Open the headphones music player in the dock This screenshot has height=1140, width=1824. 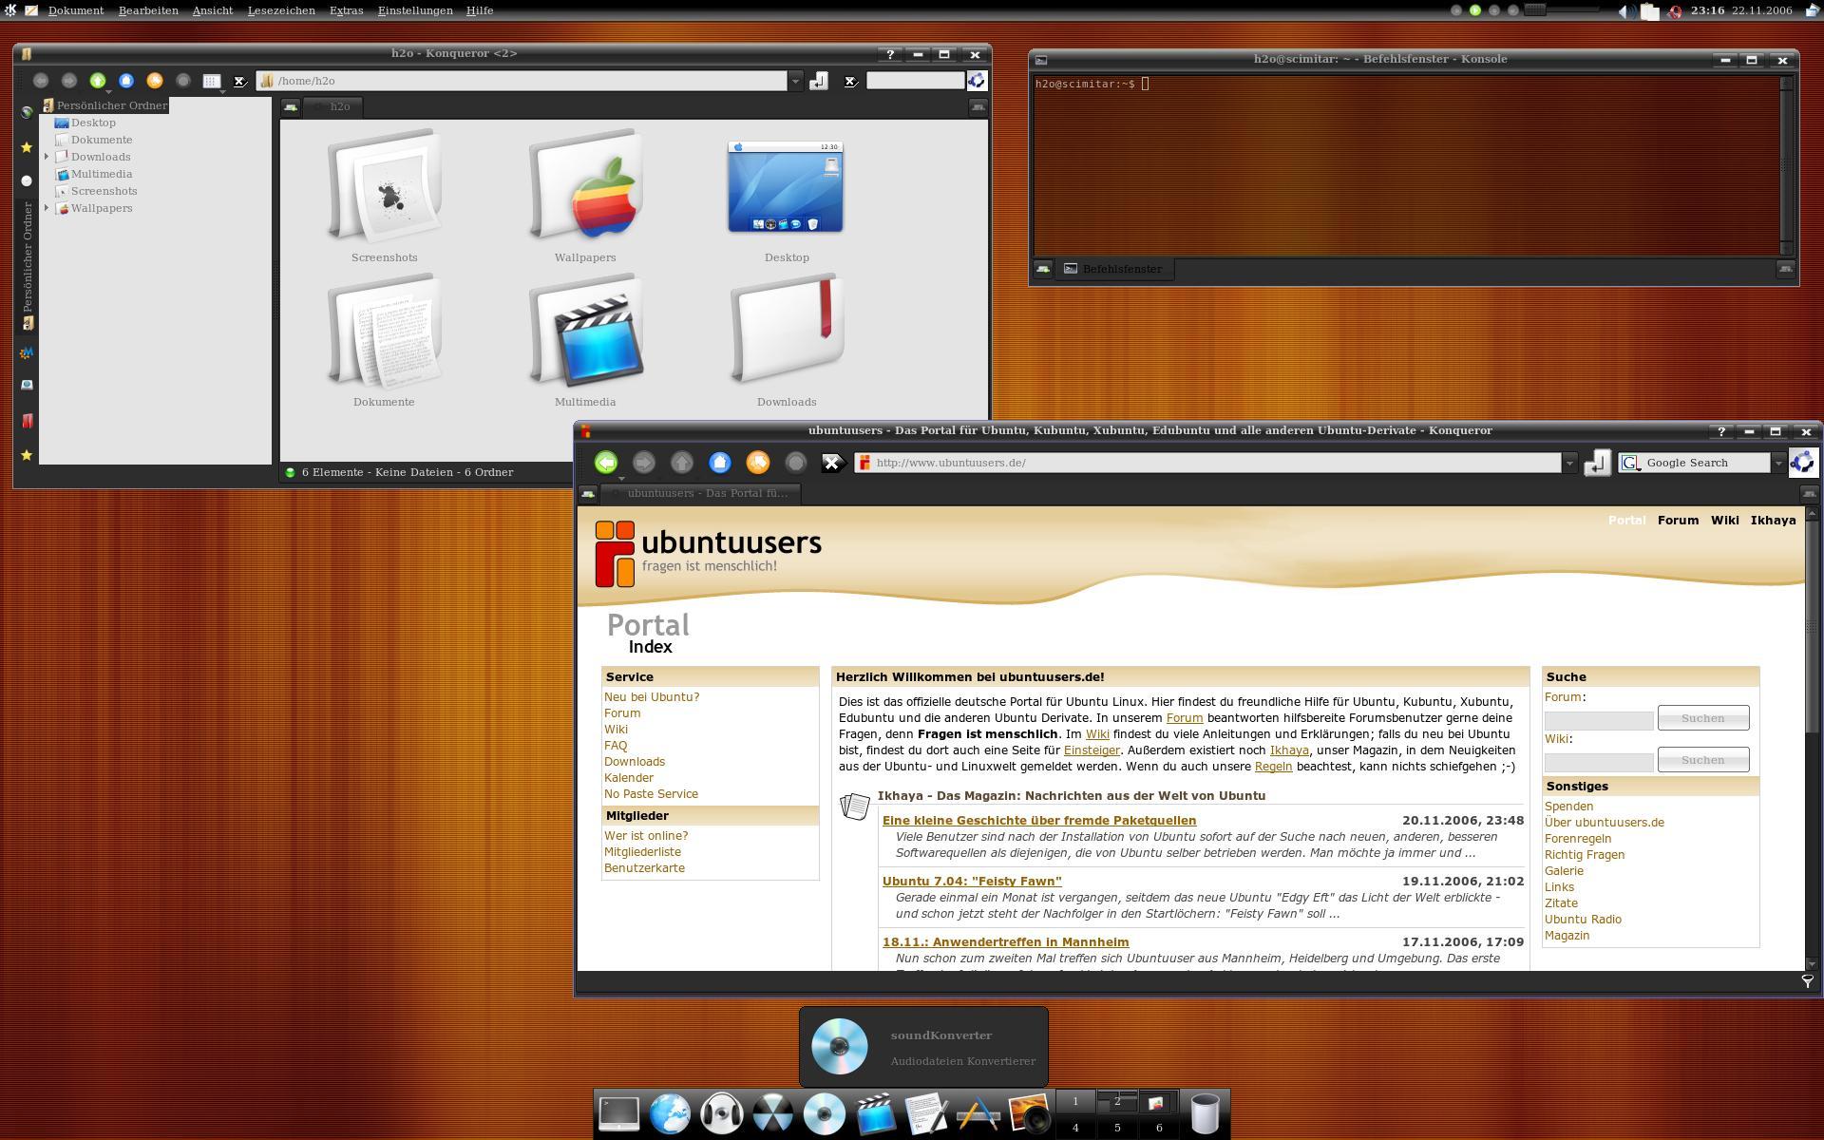[721, 1113]
